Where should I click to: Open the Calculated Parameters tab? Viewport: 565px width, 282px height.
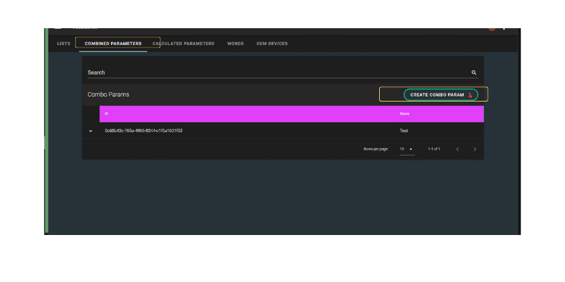pyautogui.click(x=183, y=44)
